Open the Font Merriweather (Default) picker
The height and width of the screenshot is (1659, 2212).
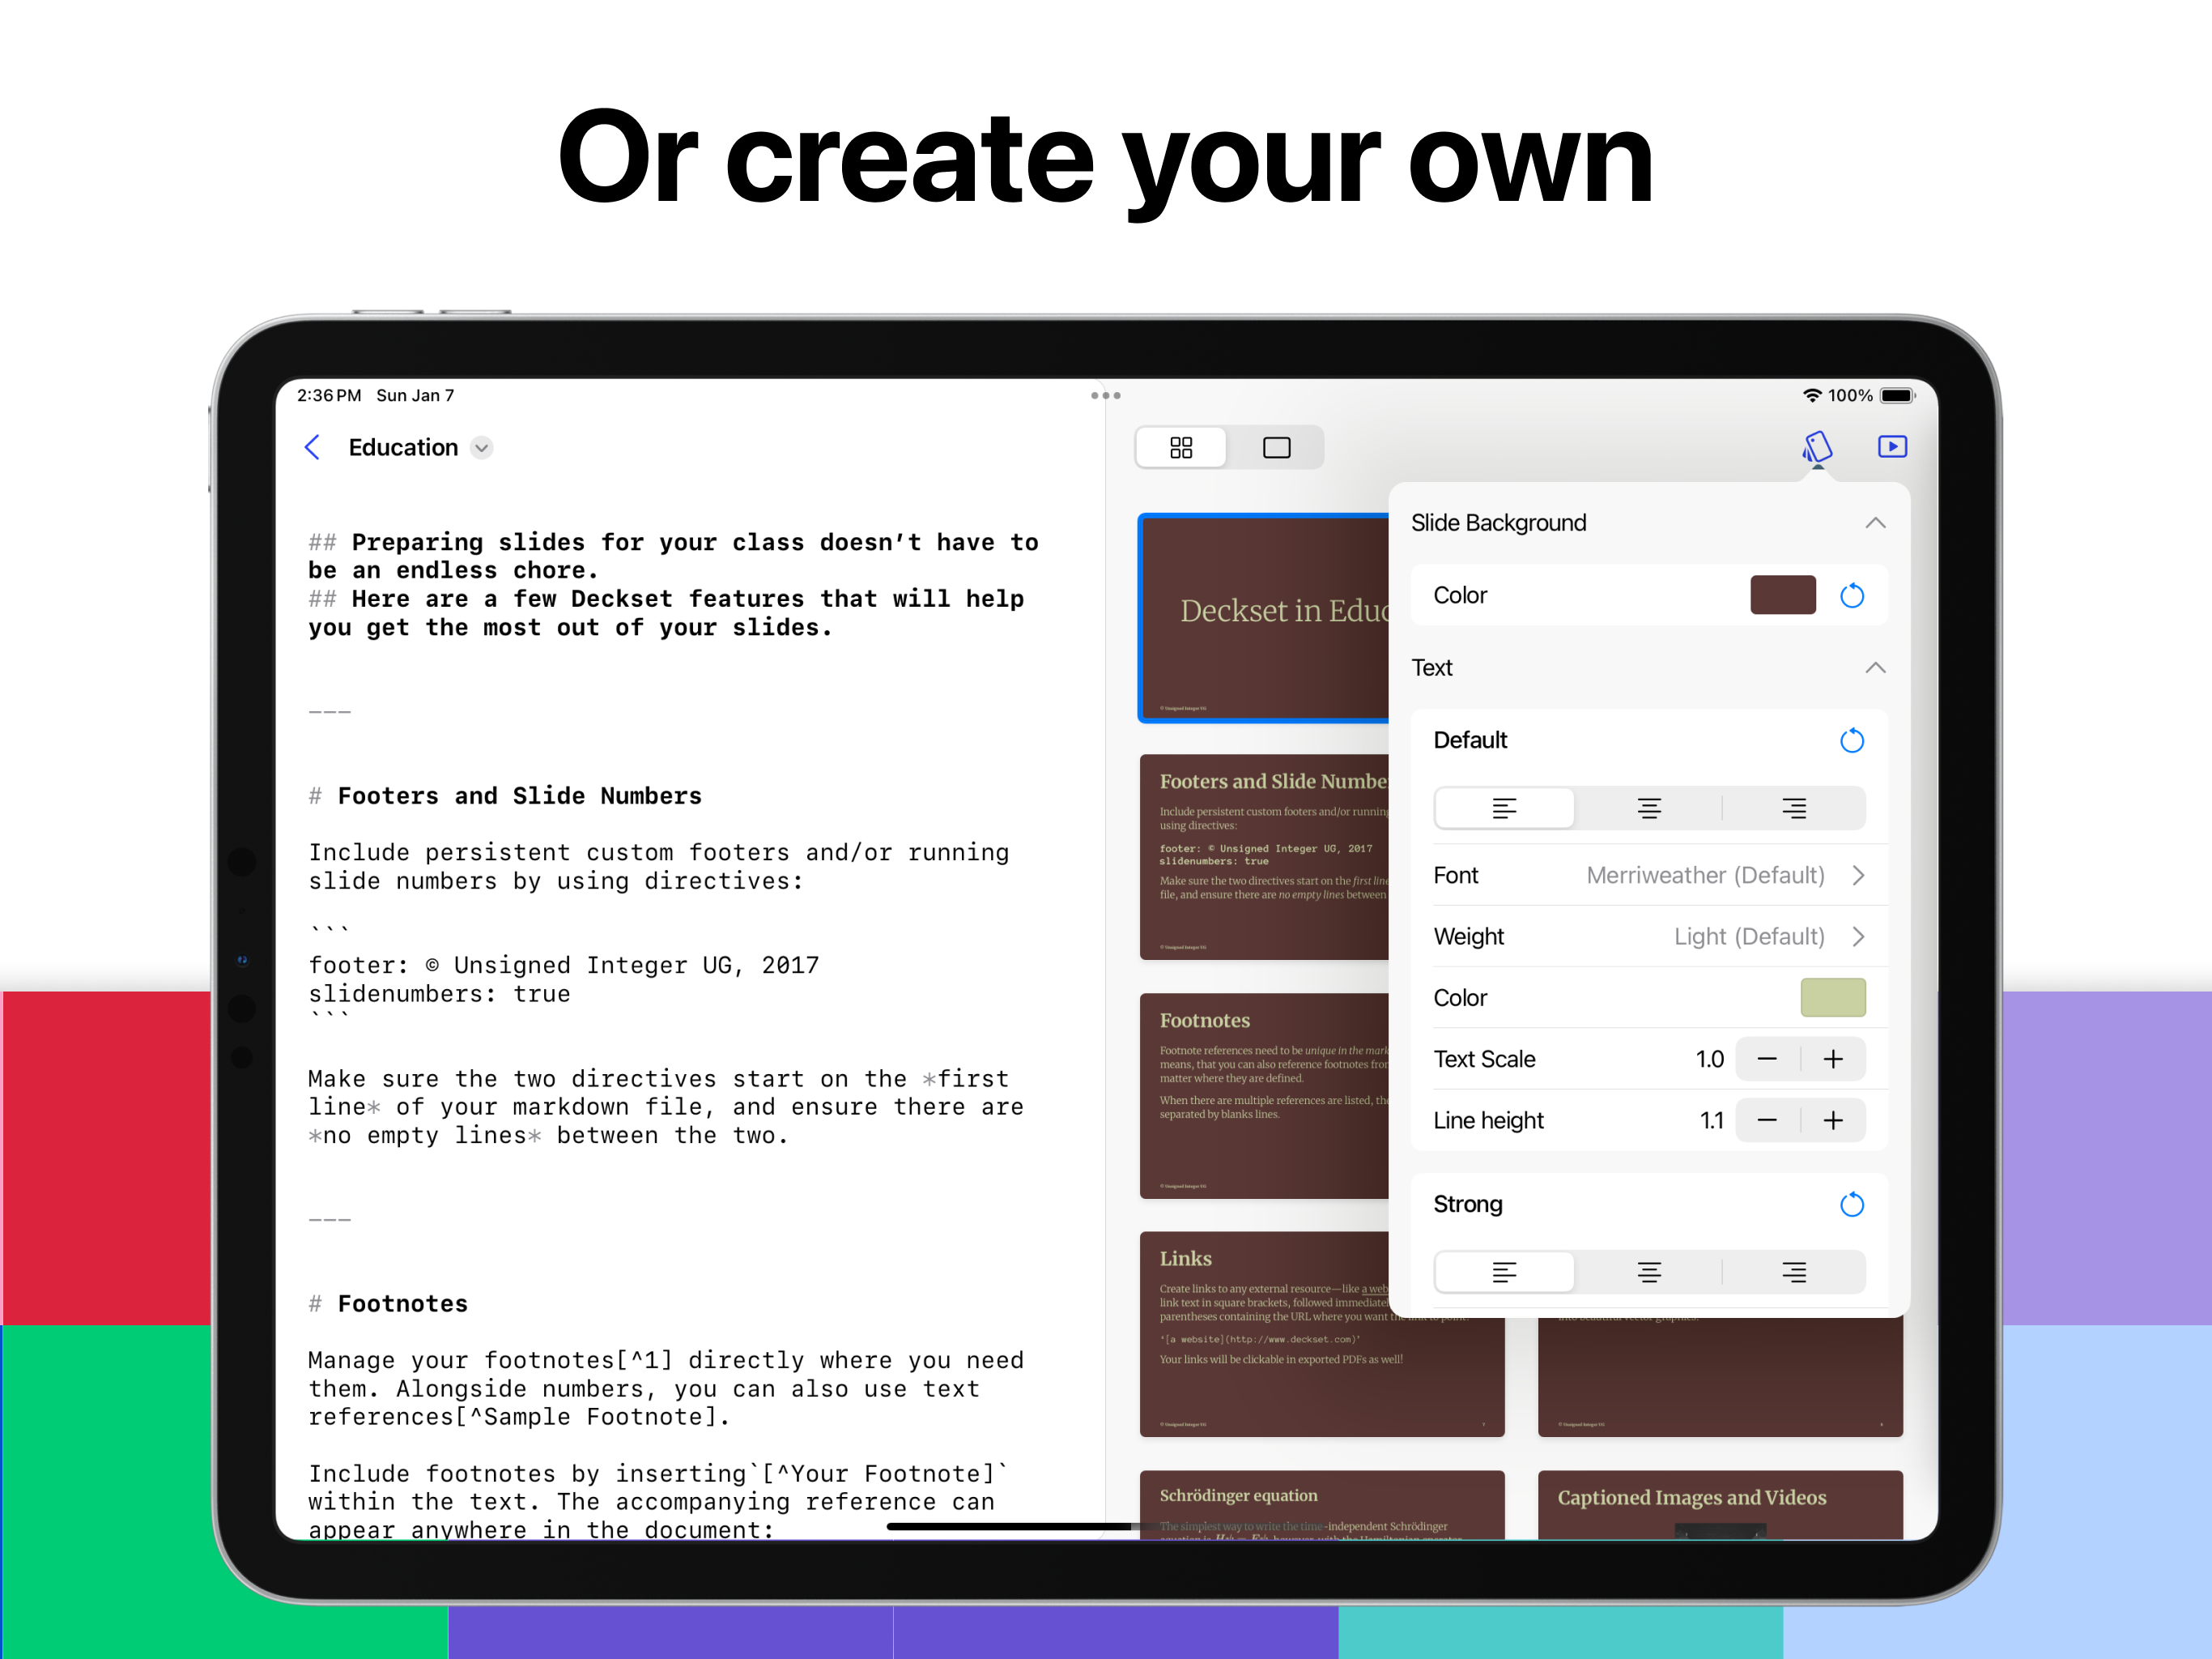click(1649, 876)
